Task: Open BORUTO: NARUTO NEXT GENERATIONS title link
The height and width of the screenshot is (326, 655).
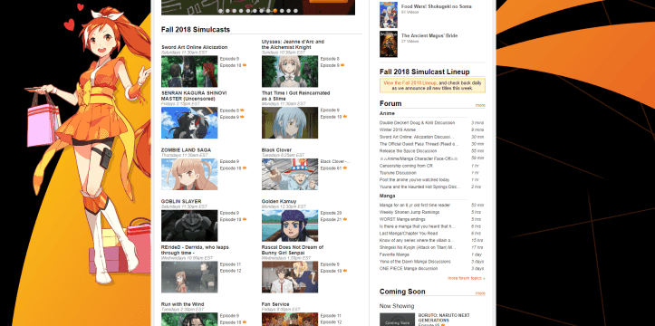Action: (444, 317)
